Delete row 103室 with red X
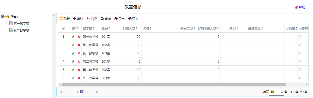 79,53
